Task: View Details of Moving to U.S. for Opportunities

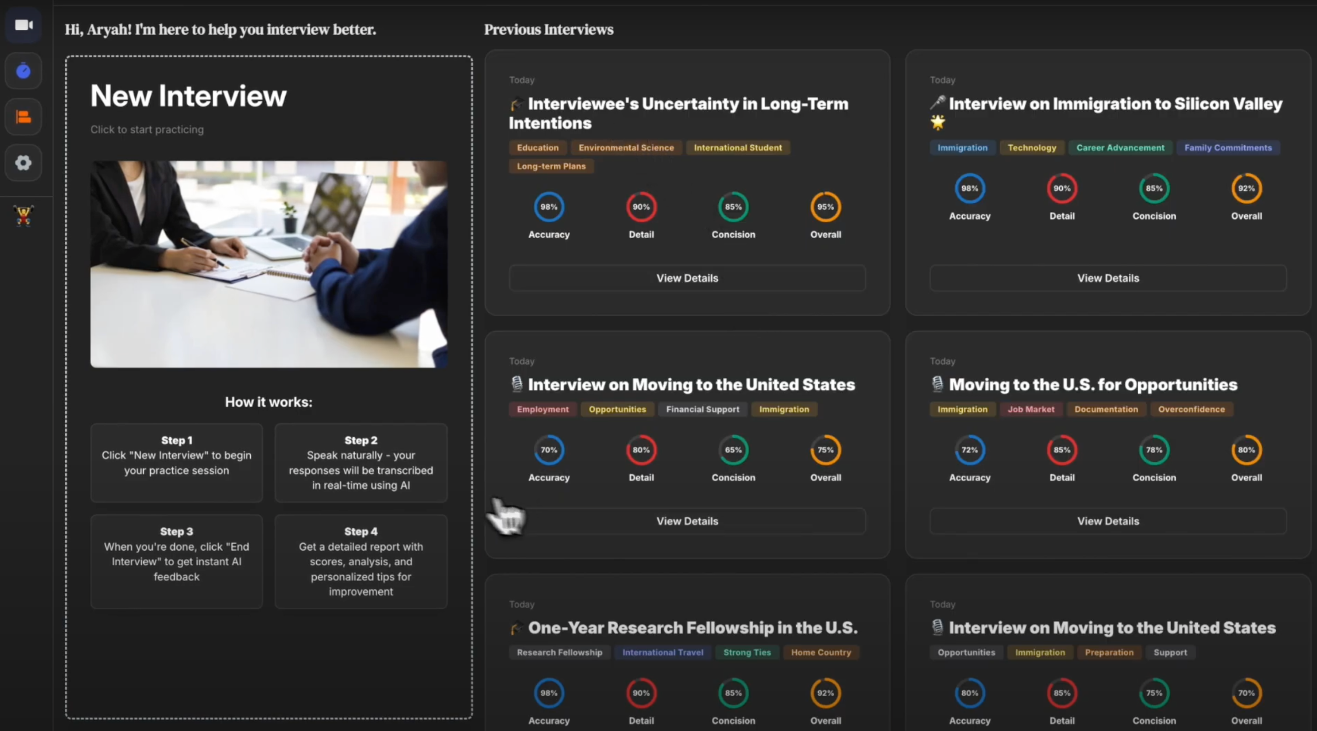Action: [1107, 520]
